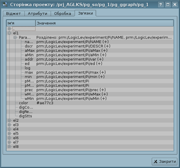Select the prec row with Pi/prec value
Image resolution: width=180 pixels, height=168 pixels.
tap(29, 90)
